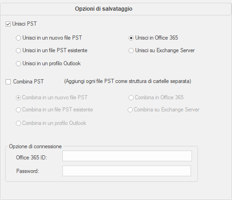Focus the Office 365 ID text field

(x=127, y=156)
